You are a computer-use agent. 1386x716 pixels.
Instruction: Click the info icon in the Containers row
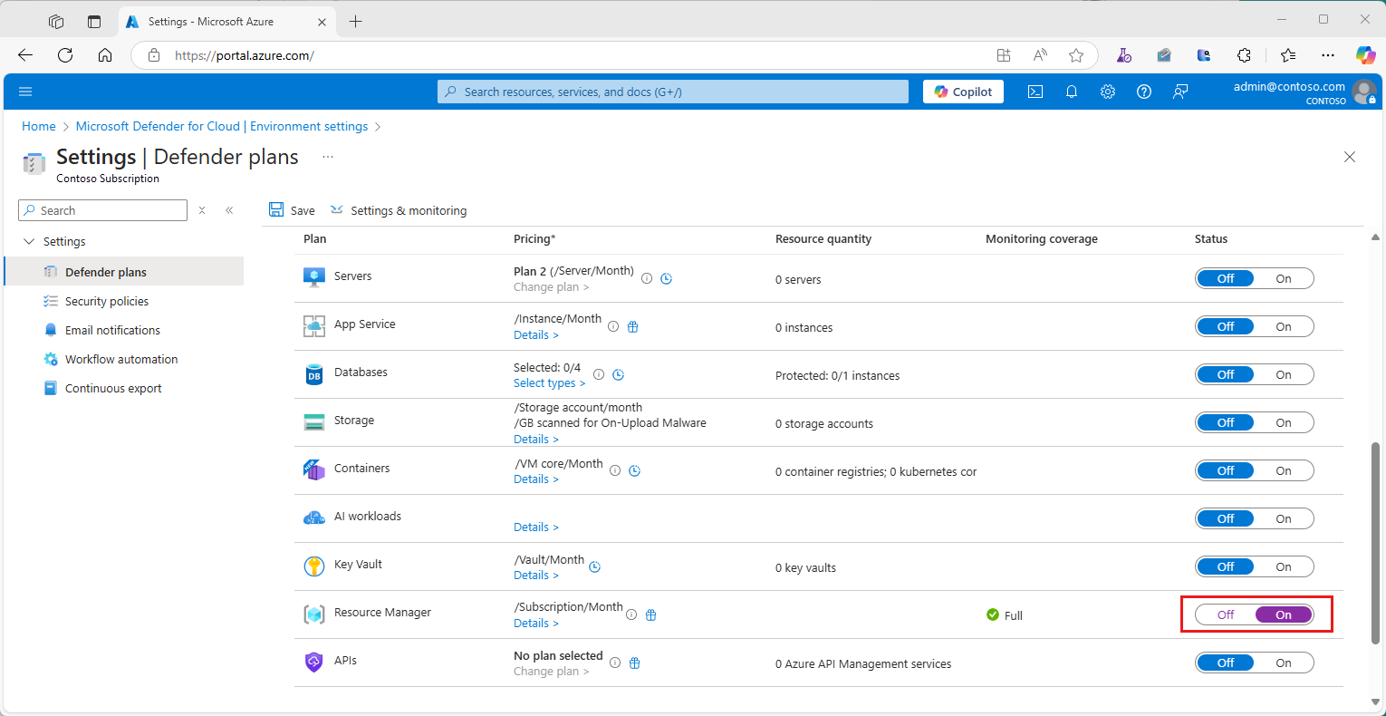point(615,470)
